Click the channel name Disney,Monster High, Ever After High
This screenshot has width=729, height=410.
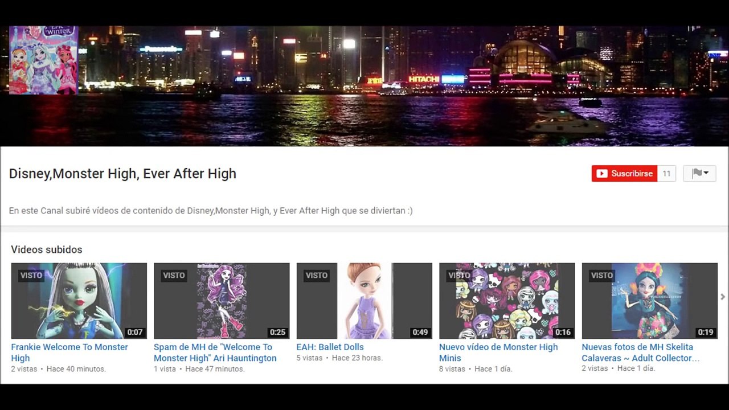[122, 174]
